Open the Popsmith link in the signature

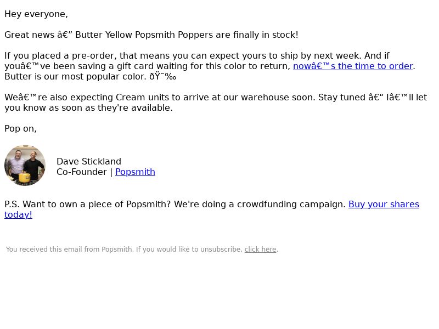[x=135, y=172]
